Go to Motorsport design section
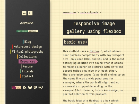The width and height of the screenshot is (139, 104). (x=27, y=46)
